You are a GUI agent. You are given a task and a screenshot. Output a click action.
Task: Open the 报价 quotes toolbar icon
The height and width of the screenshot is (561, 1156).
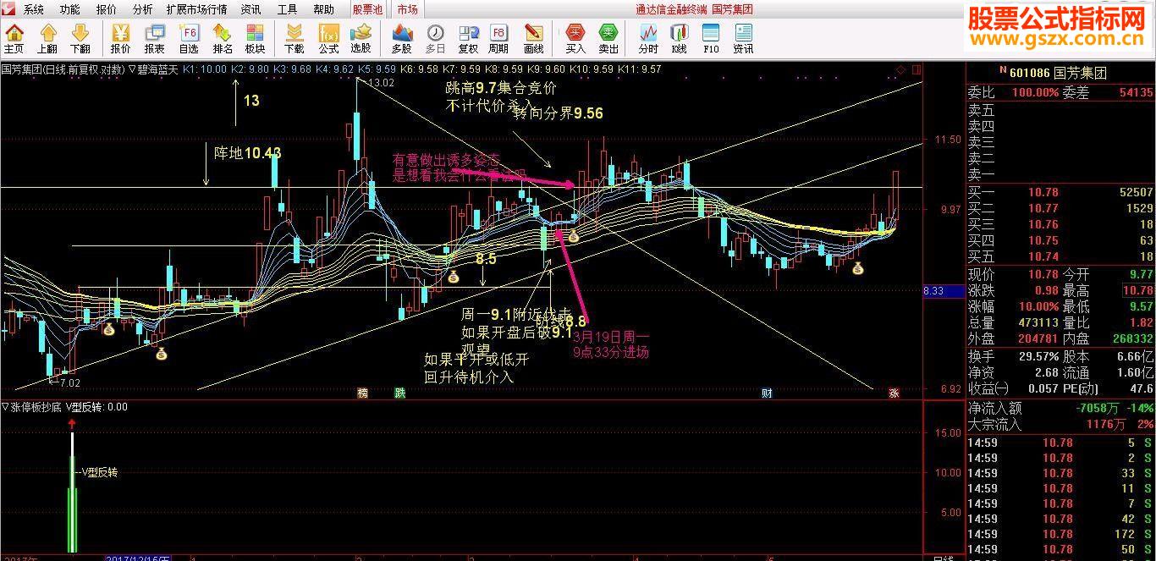[121, 39]
